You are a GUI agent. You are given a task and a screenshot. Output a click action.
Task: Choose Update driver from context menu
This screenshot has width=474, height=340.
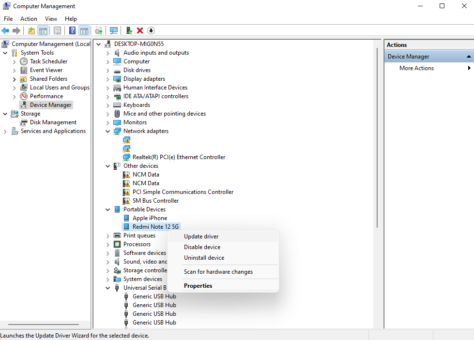223,237
